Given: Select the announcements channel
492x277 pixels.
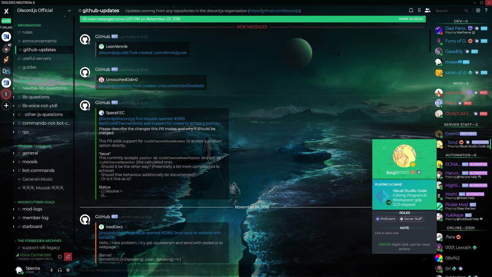Looking at the screenshot, I should pos(44,41).
